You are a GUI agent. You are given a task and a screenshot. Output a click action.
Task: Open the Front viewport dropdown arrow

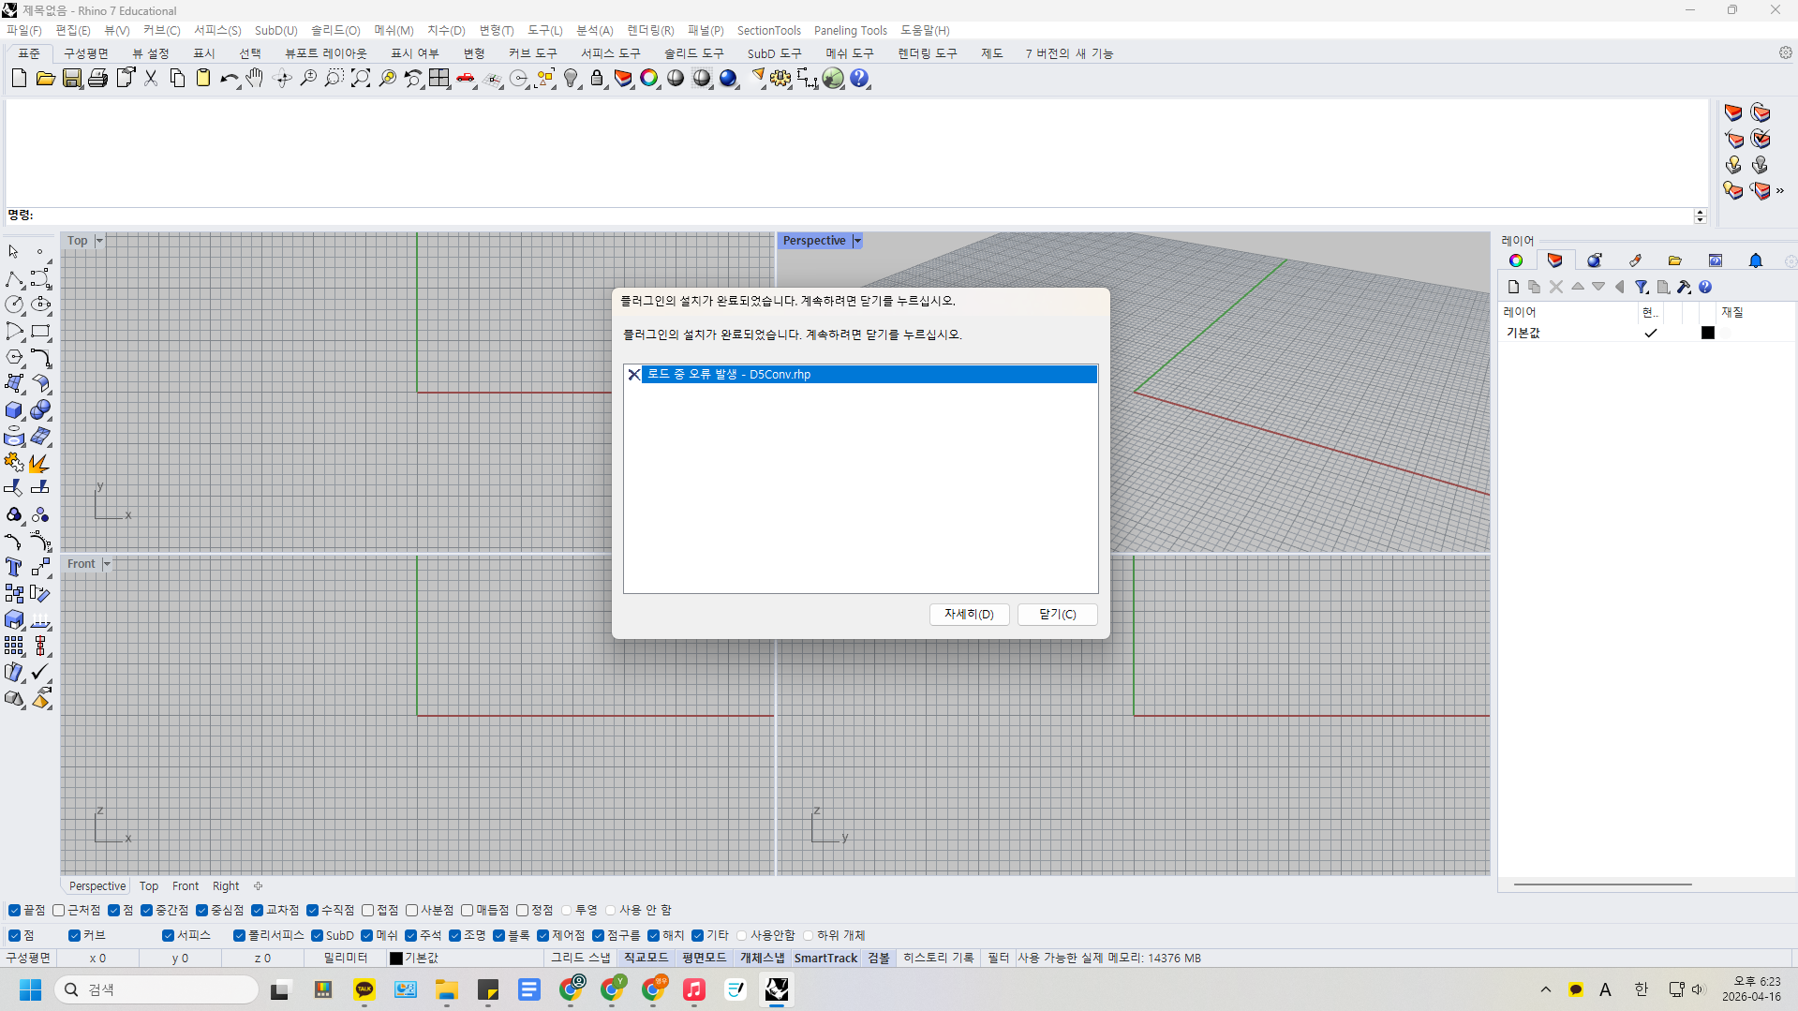107,564
